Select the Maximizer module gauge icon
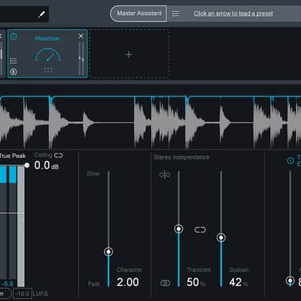Viewport: 301px width, 301px height. (48, 55)
